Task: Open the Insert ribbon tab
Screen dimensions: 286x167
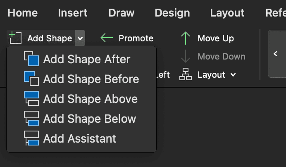Action: click(72, 13)
